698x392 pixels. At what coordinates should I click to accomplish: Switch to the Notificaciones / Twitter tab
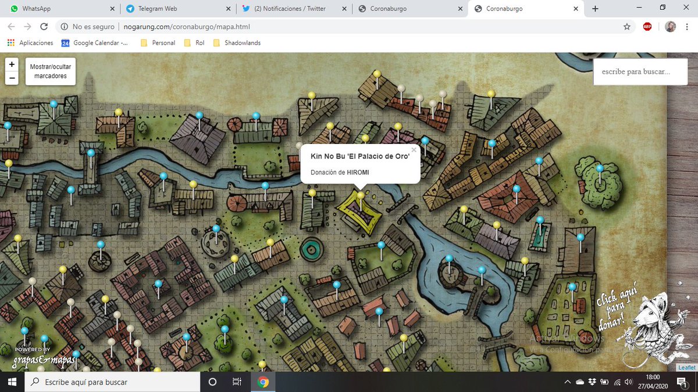tap(294, 9)
